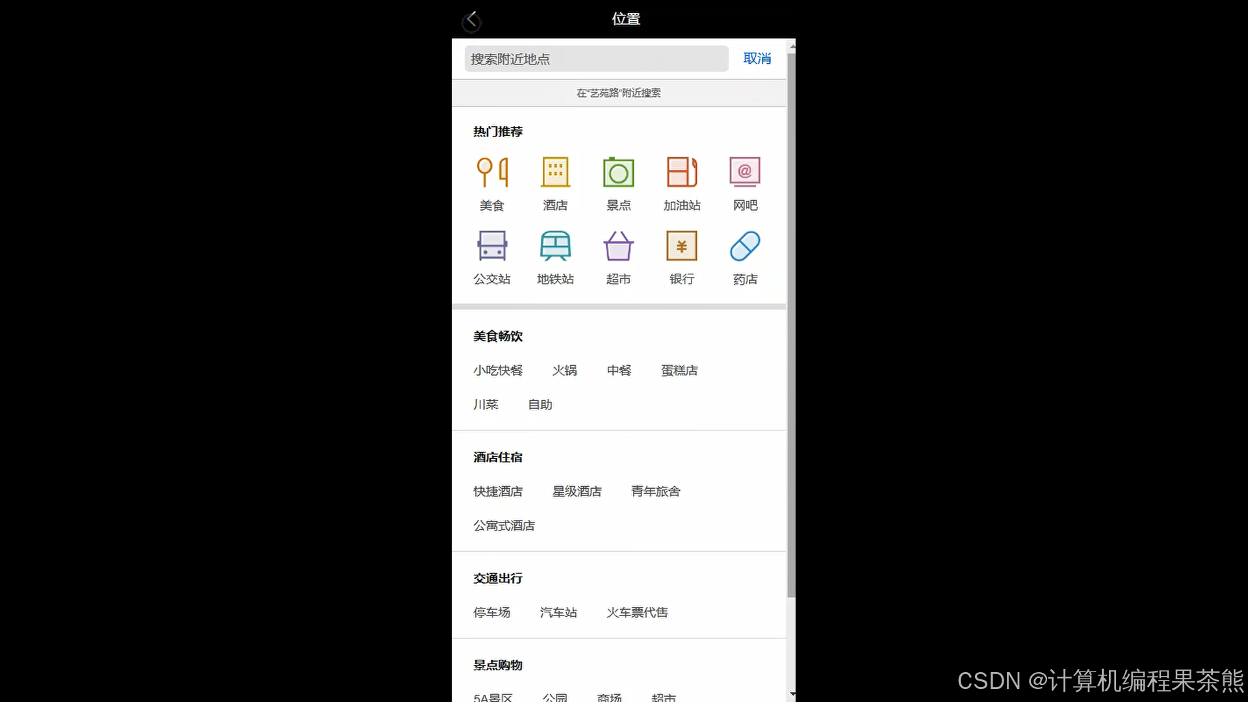
Task: Select 火锅 under 美食畅饮
Action: click(x=564, y=370)
